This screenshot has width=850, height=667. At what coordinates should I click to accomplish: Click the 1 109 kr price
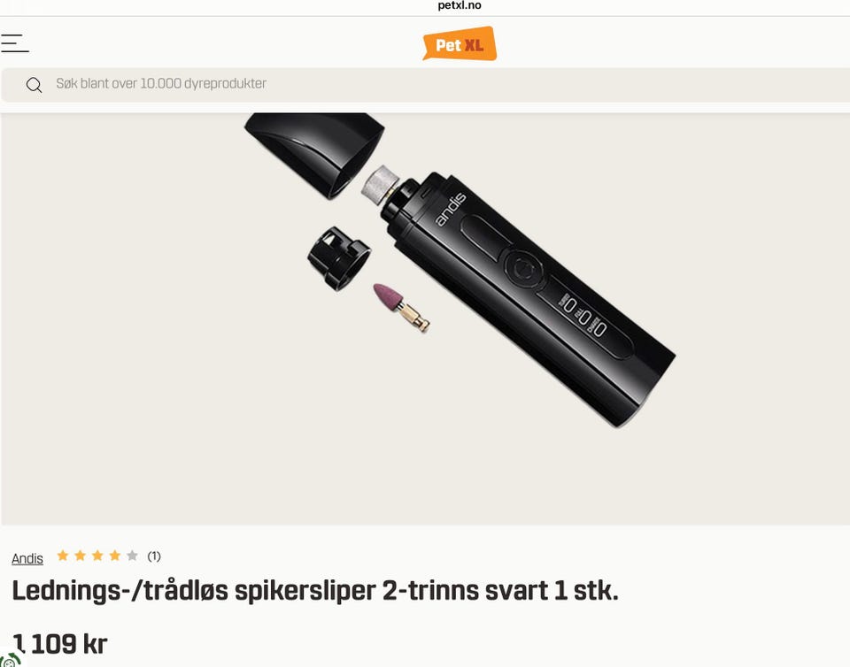click(60, 644)
